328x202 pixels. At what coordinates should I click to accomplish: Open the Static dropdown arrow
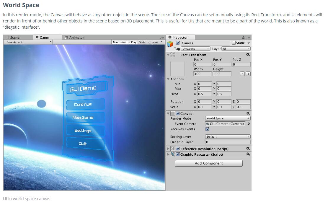(x=249, y=43)
